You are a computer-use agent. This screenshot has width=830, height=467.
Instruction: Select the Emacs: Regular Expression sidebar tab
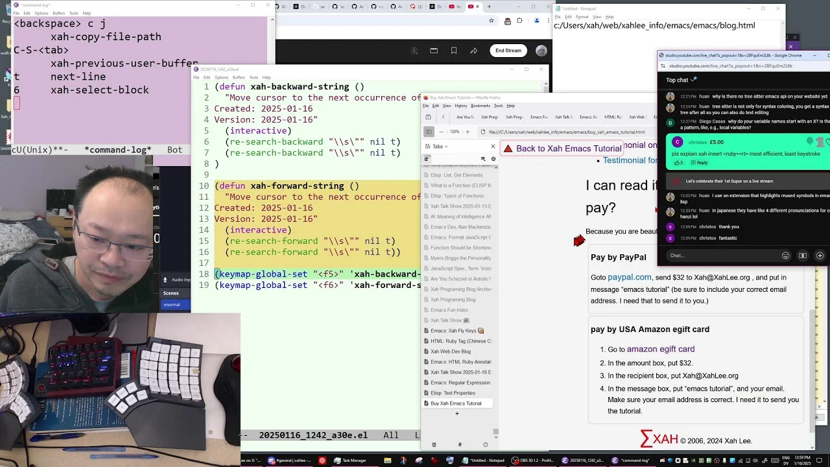point(460,383)
